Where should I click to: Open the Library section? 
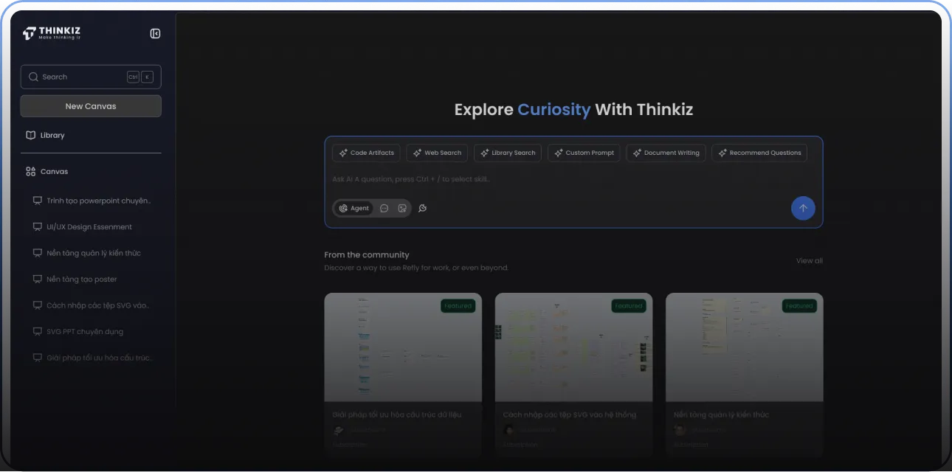tap(46, 135)
